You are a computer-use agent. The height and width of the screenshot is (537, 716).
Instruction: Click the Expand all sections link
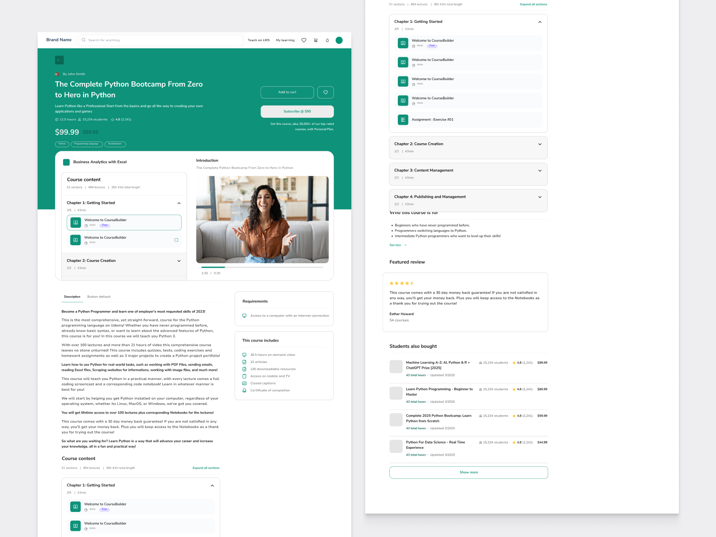[x=205, y=468]
